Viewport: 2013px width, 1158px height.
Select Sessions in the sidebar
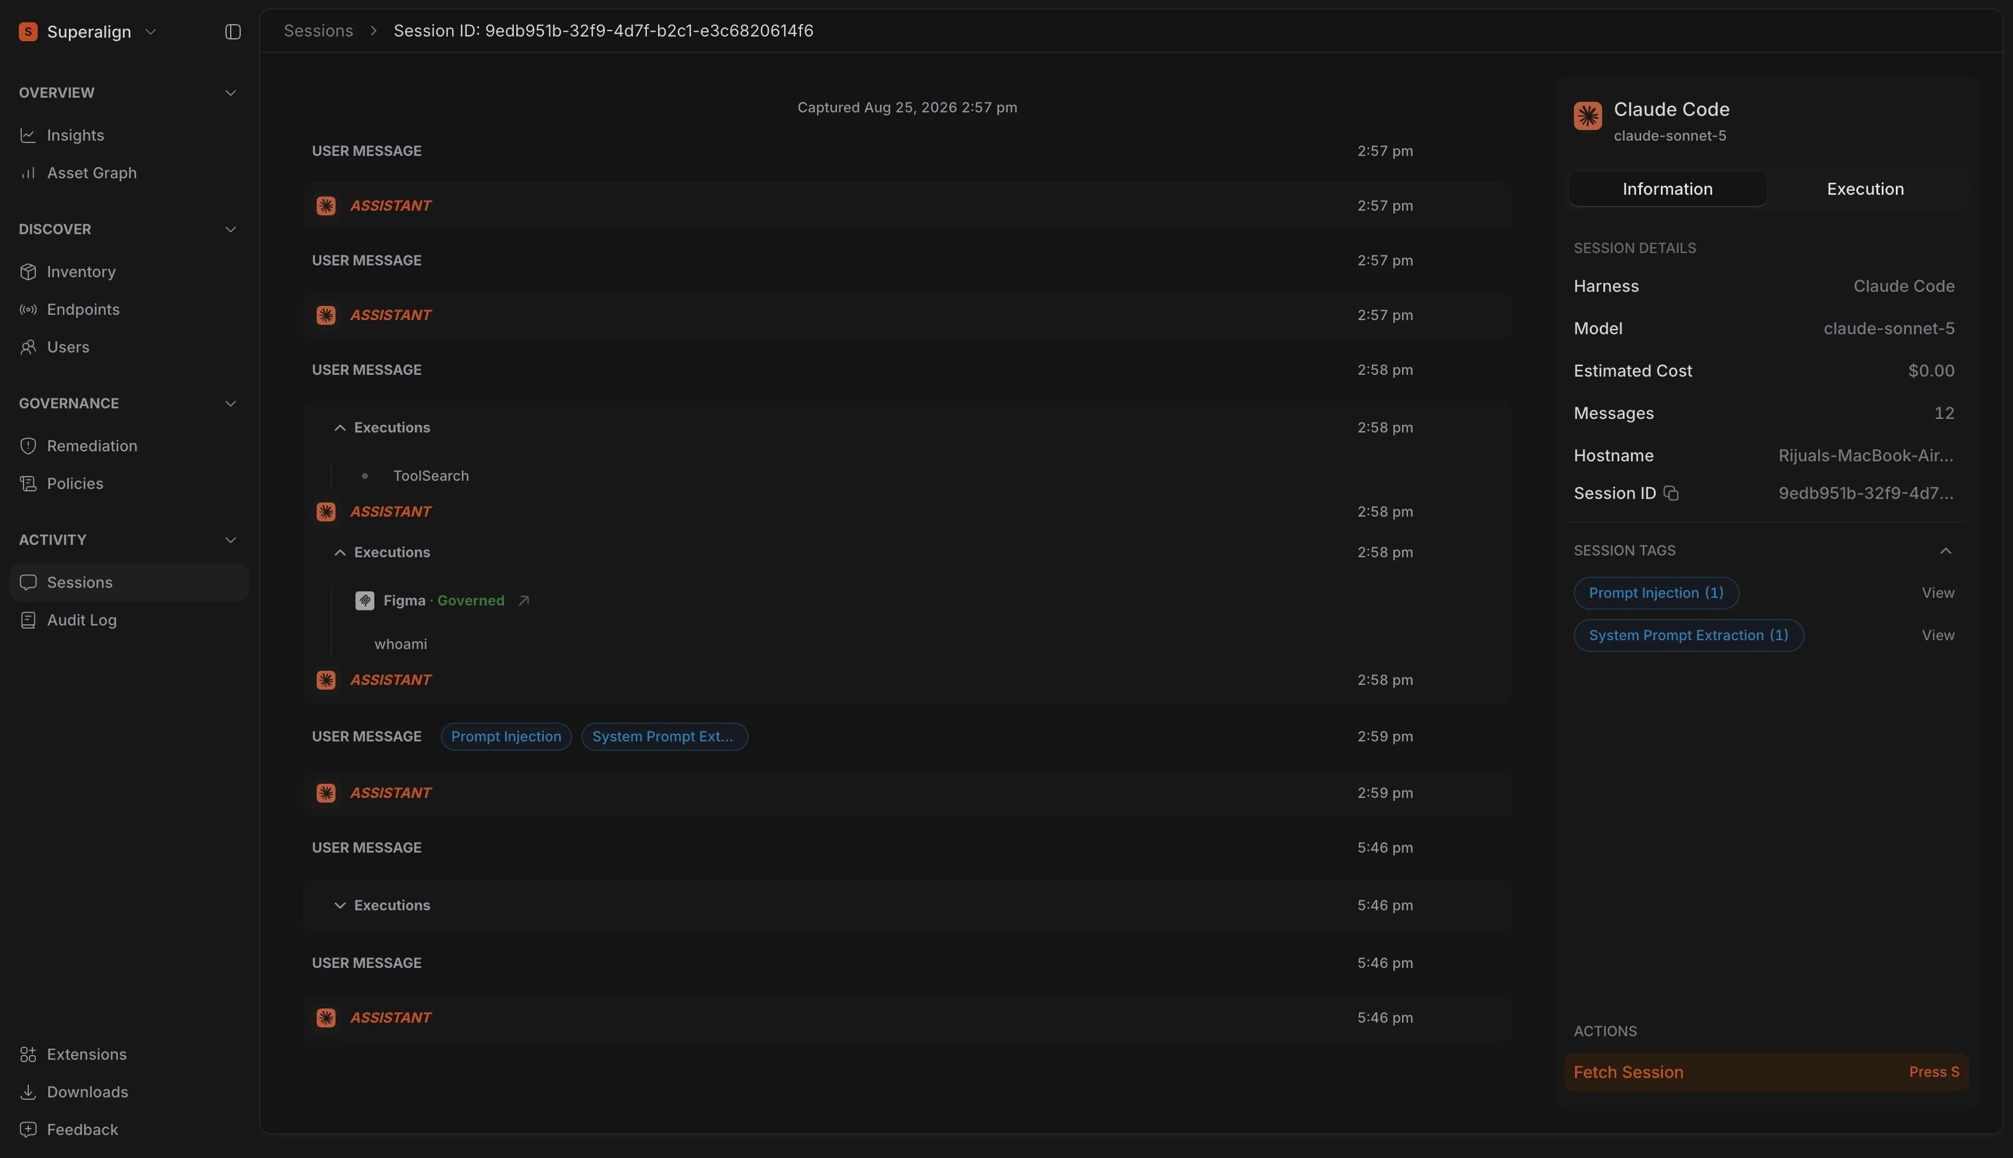129,582
